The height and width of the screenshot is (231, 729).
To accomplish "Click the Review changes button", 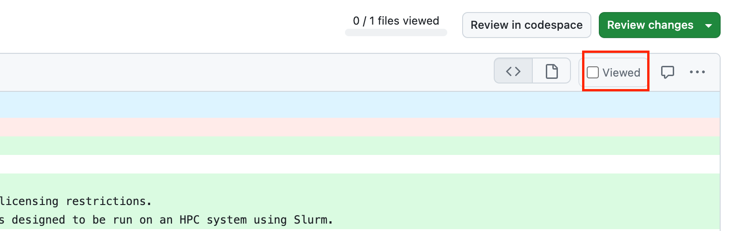I will (x=650, y=25).
